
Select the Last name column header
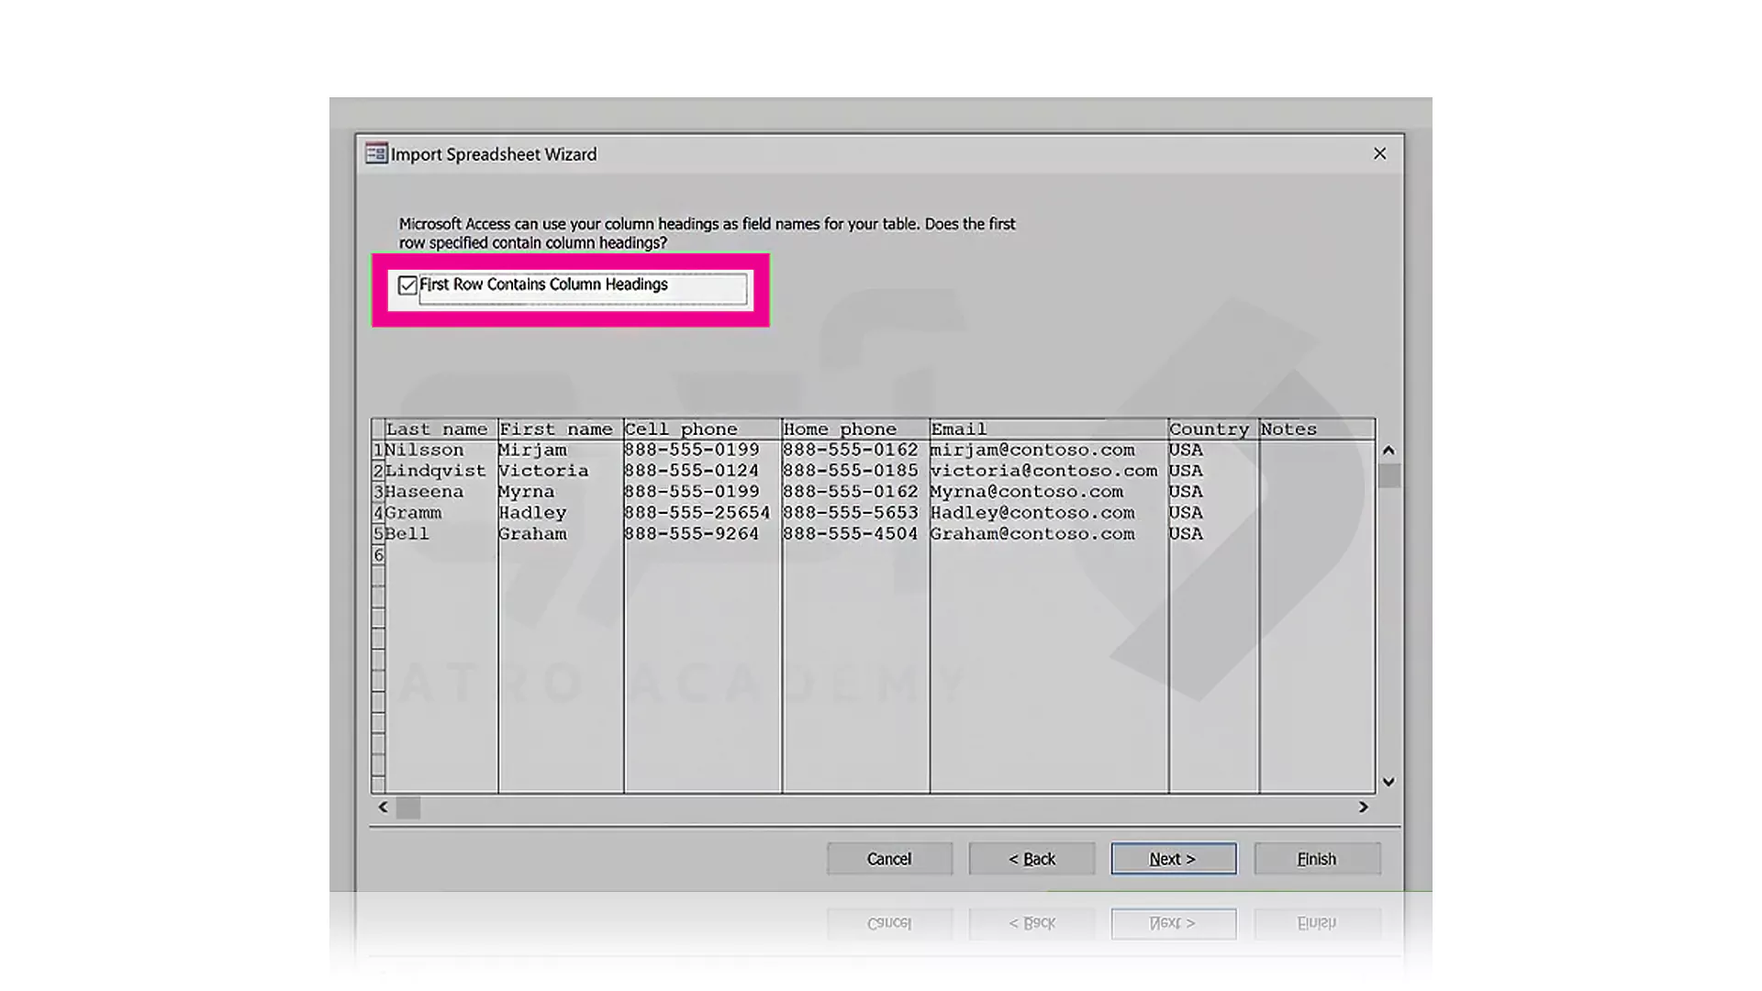[441, 429]
